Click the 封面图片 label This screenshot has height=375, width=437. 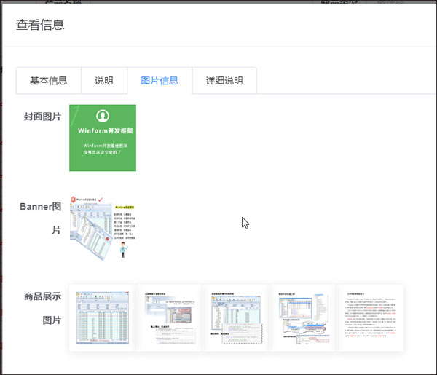click(42, 117)
